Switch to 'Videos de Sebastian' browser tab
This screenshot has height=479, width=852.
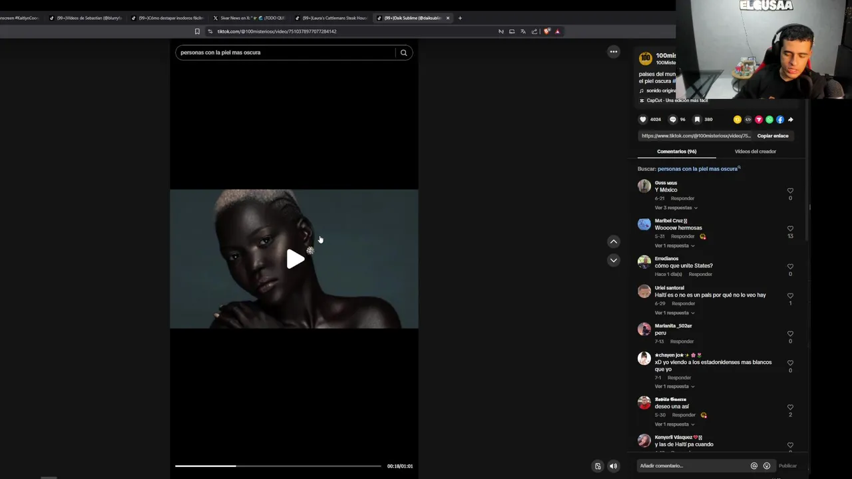(x=87, y=18)
